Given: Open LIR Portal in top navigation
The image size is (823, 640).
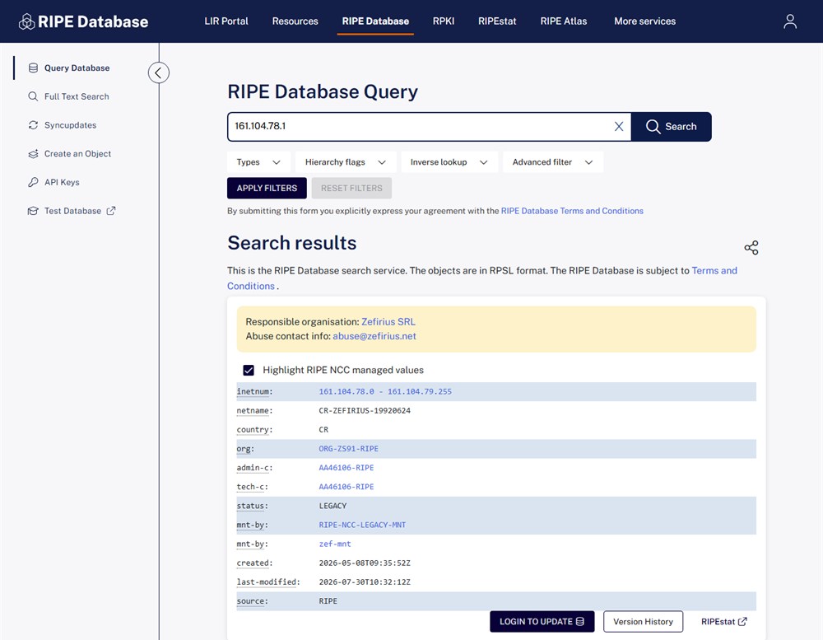Looking at the screenshot, I should click(226, 21).
